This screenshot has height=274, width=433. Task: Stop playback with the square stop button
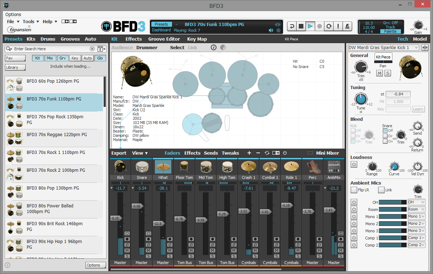click(x=301, y=26)
